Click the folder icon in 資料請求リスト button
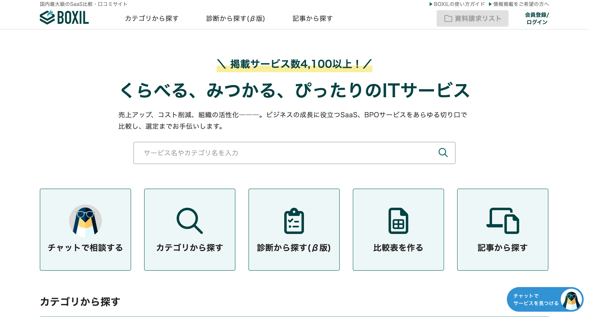 click(448, 19)
